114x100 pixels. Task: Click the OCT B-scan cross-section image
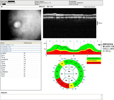coord(70,23)
